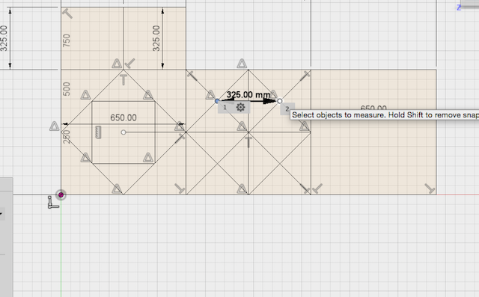The width and height of the screenshot is (479, 297).
Task: Click perpendicular constraint icon at the bottom-right corner of the 650.00 rectangle
Action: pos(430,189)
